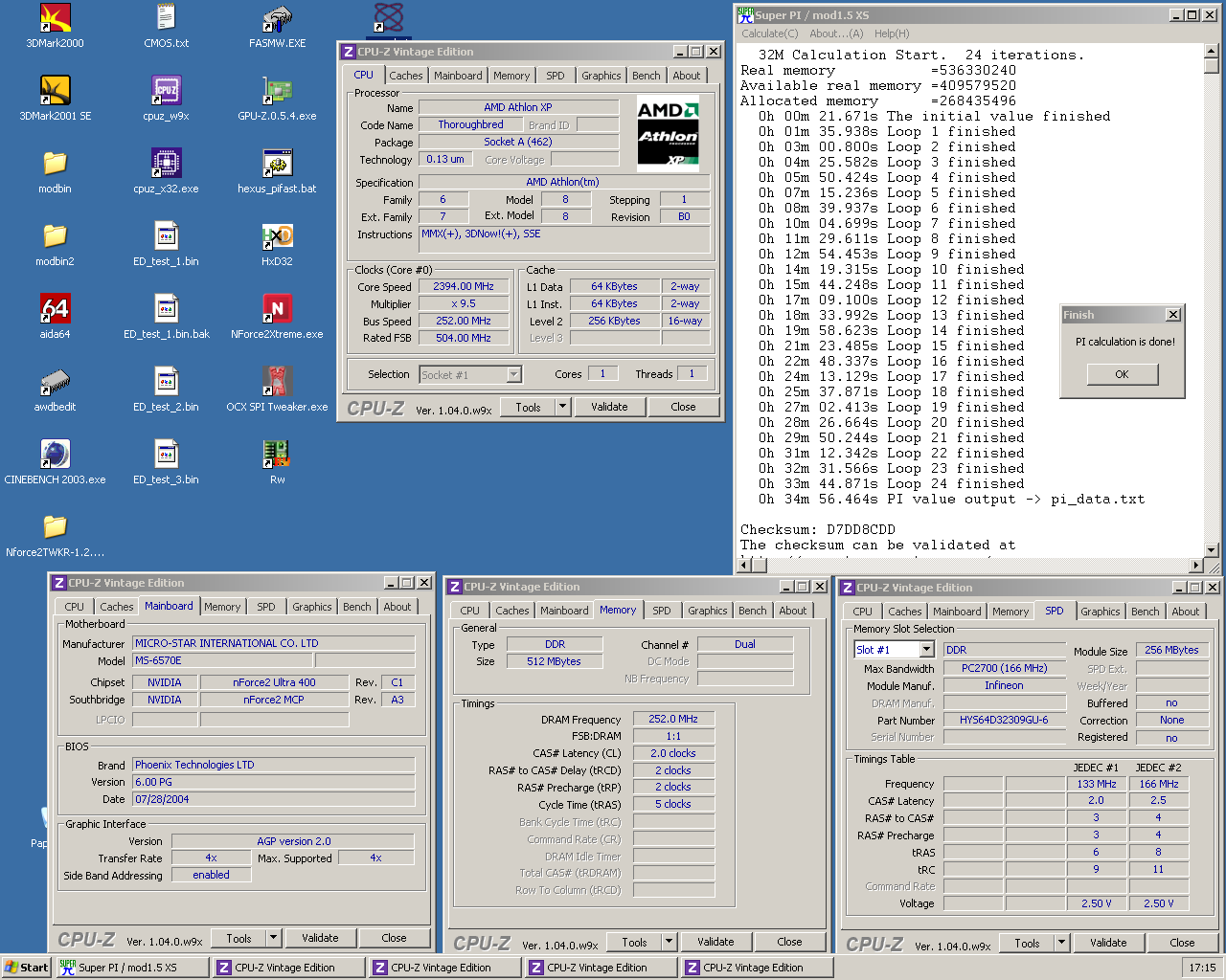Image resolution: width=1226 pixels, height=980 pixels.
Task: Open the Calculate menu in Super PI
Action: coord(769,33)
